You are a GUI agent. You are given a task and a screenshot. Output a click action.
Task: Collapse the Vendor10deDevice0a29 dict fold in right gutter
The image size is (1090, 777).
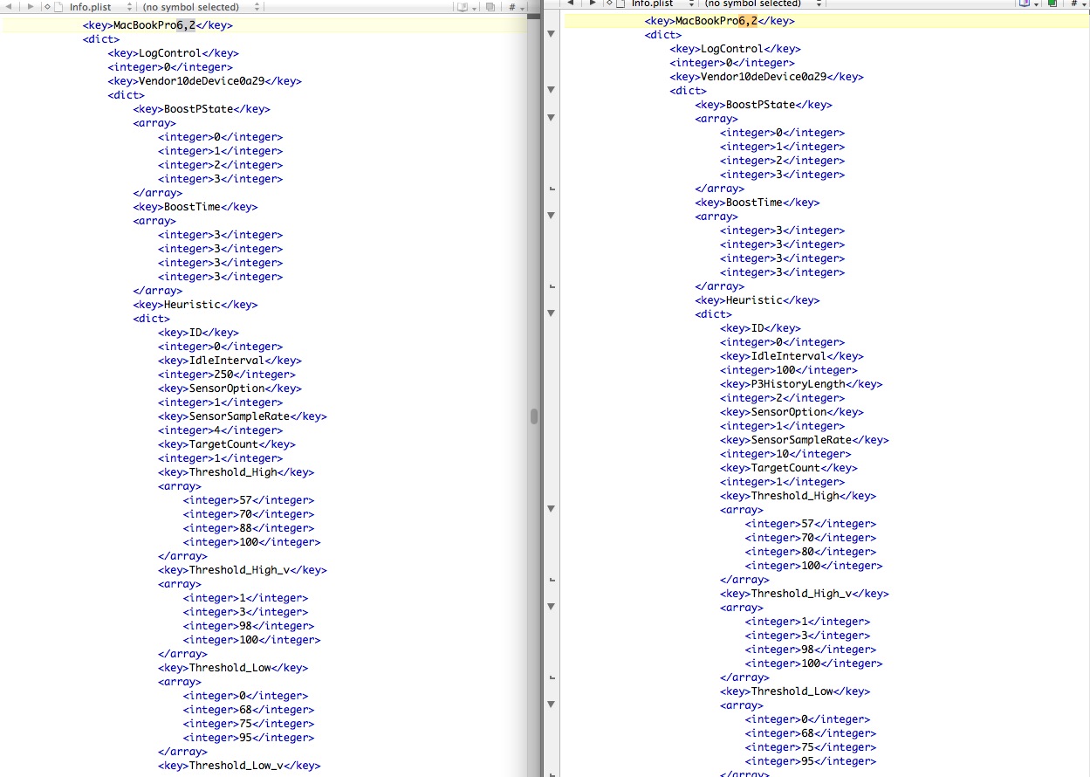[551, 90]
